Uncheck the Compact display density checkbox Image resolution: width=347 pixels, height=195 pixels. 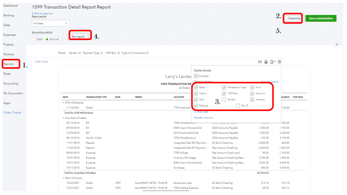tap(196, 76)
